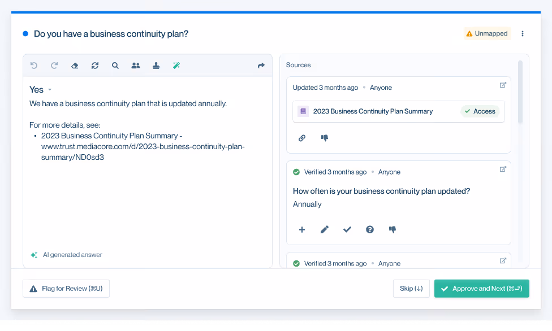The image size is (552, 331).
Task: Activate the green magic wand icon
Action: pos(176,66)
